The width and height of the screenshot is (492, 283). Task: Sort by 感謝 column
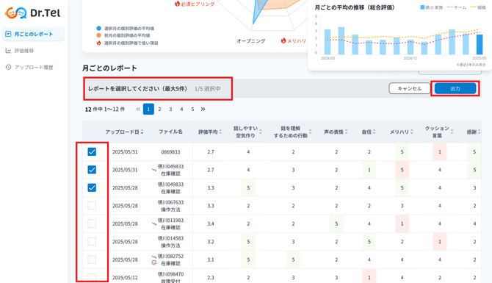[479, 132]
